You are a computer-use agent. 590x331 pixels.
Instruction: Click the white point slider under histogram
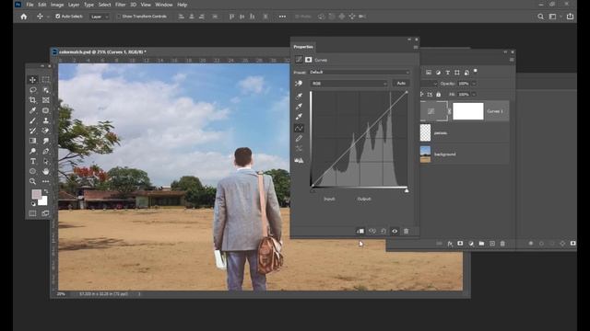click(407, 190)
